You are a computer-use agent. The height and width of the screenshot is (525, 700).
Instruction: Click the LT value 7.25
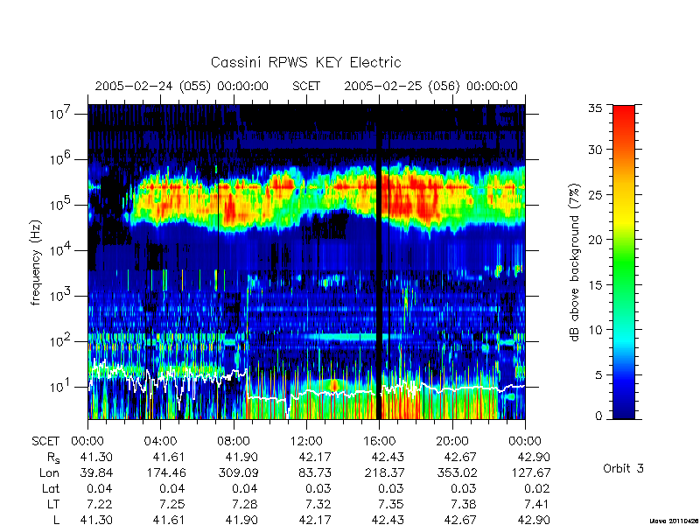pos(171,505)
